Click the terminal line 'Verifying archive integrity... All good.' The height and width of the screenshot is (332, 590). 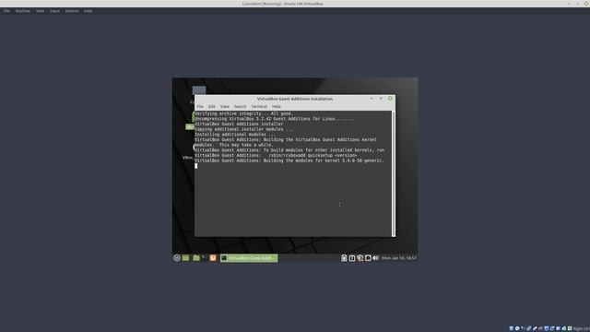243,113
